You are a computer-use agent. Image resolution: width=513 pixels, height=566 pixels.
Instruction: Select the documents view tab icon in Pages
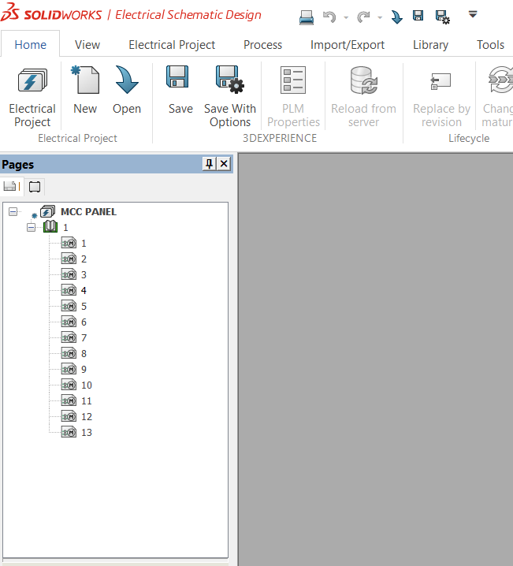[12, 187]
